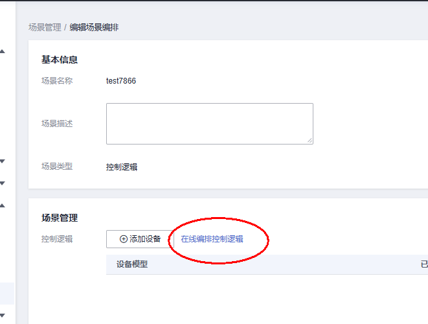This screenshot has height=324, width=428.
Task: Click the 场景管理 section heading in the panel
Action: click(60, 218)
